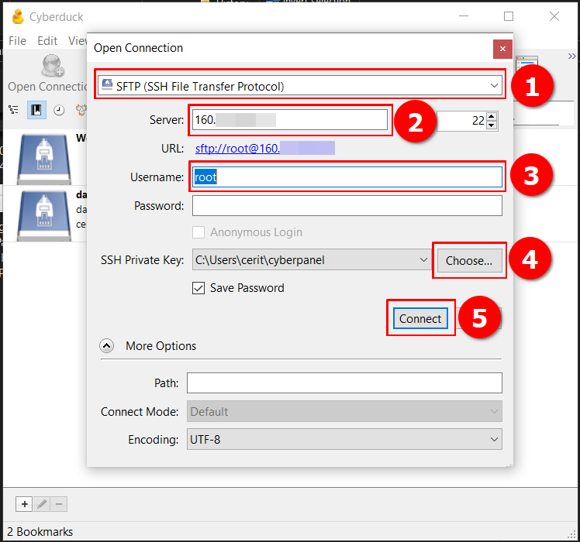Open the connection history clock icon

(x=59, y=110)
